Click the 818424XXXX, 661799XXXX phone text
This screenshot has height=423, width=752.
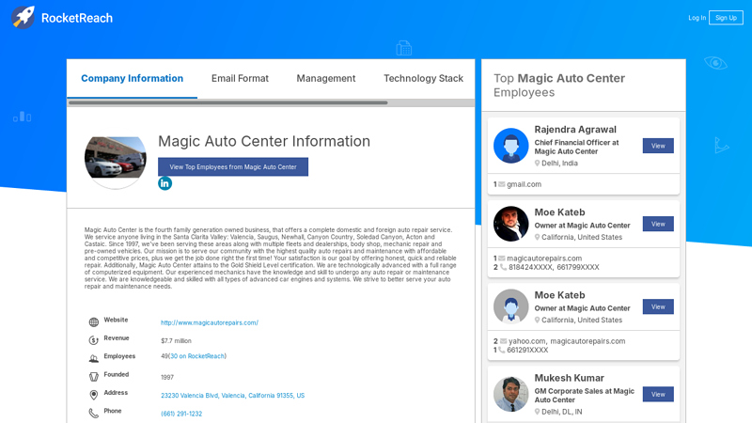point(554,267)
